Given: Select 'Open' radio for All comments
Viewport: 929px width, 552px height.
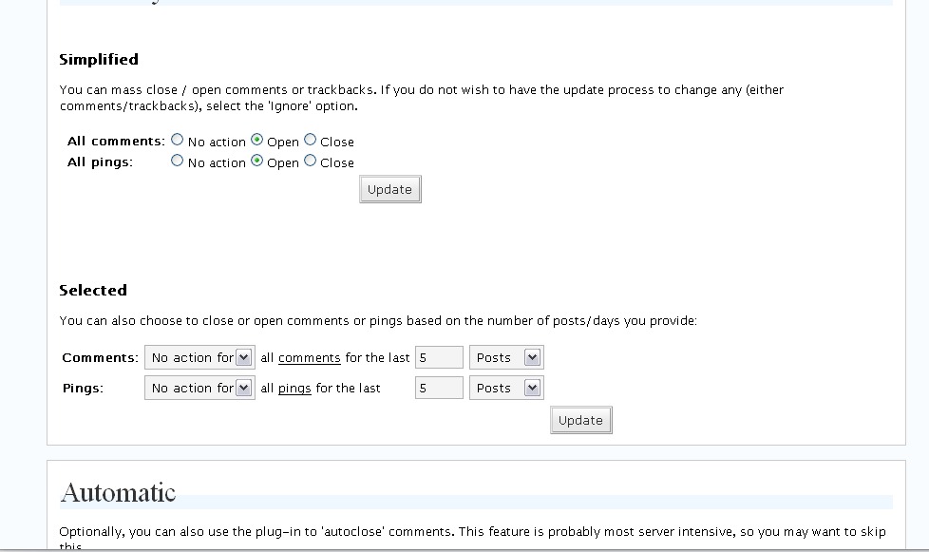Looking at the screenshot, I should tap(256, 140).
